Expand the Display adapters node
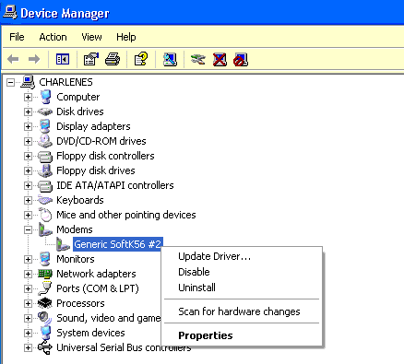404x364 pixels. [x=28, y=126]
